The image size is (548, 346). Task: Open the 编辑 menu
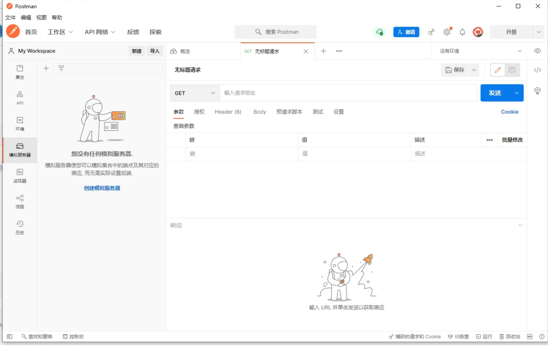coord(26,17)
